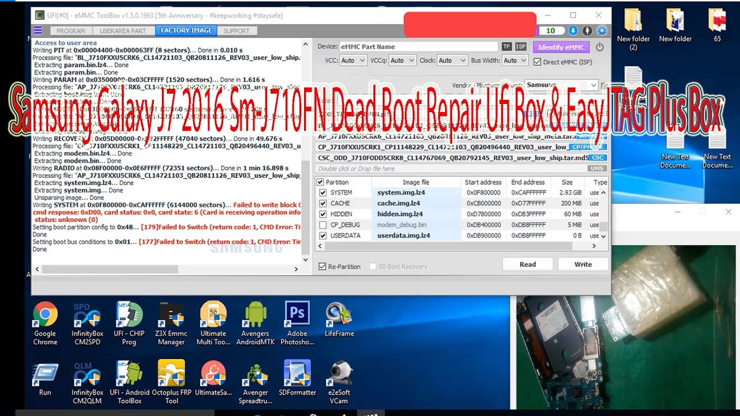The image size is (740, 416).
Task: Open the VCC voltage dropdown
Action: 353,60
